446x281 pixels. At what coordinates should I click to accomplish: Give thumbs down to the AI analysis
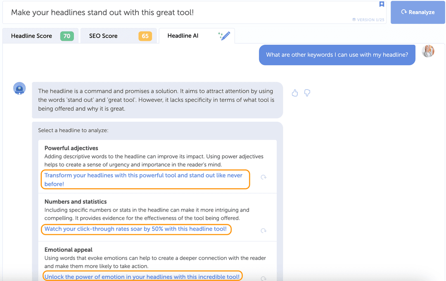[x=307, y=93]
